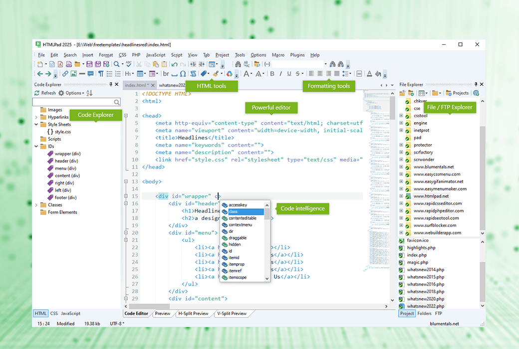Expand the Classes tree node

coord(36,205)
